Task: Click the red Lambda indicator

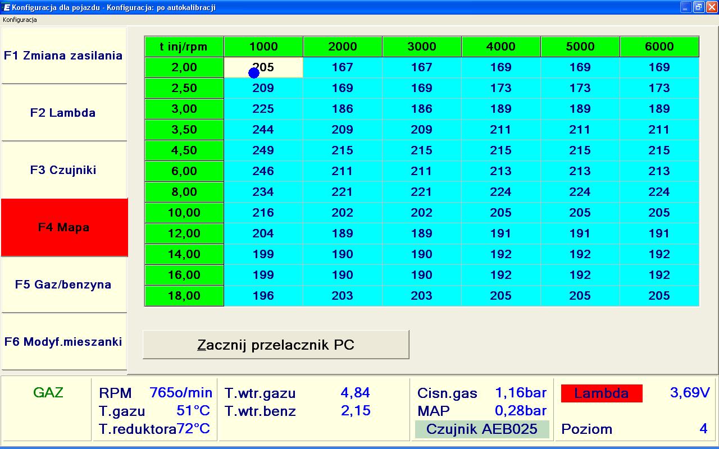Action: 602,393
